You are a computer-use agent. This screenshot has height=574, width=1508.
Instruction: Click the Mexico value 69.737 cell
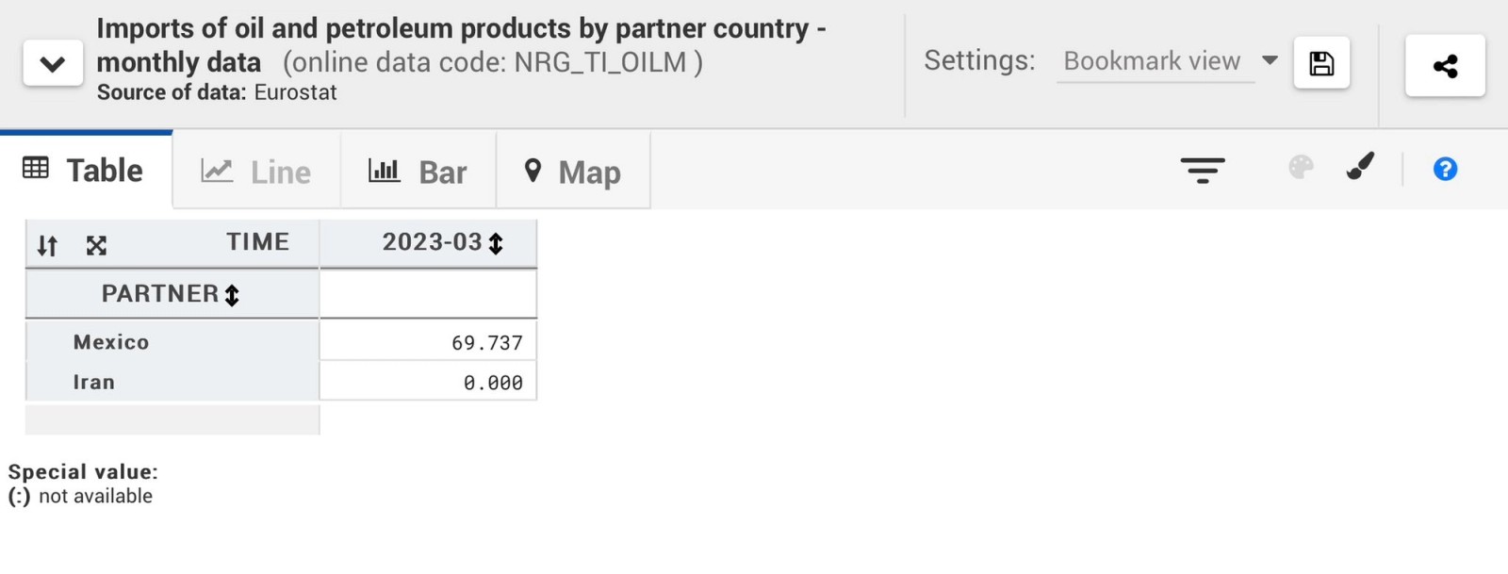[x=429, y=342]
